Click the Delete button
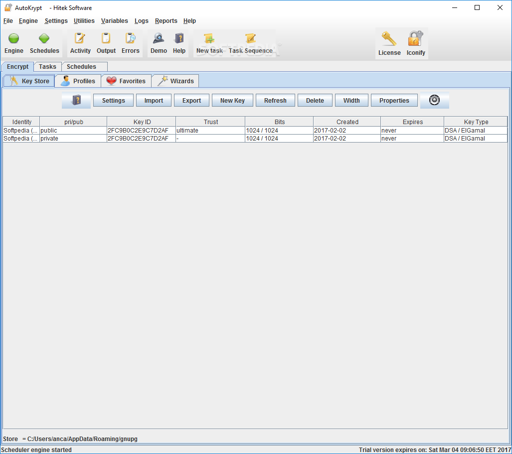Screen dimensions: 512x454 pos(315,101)
